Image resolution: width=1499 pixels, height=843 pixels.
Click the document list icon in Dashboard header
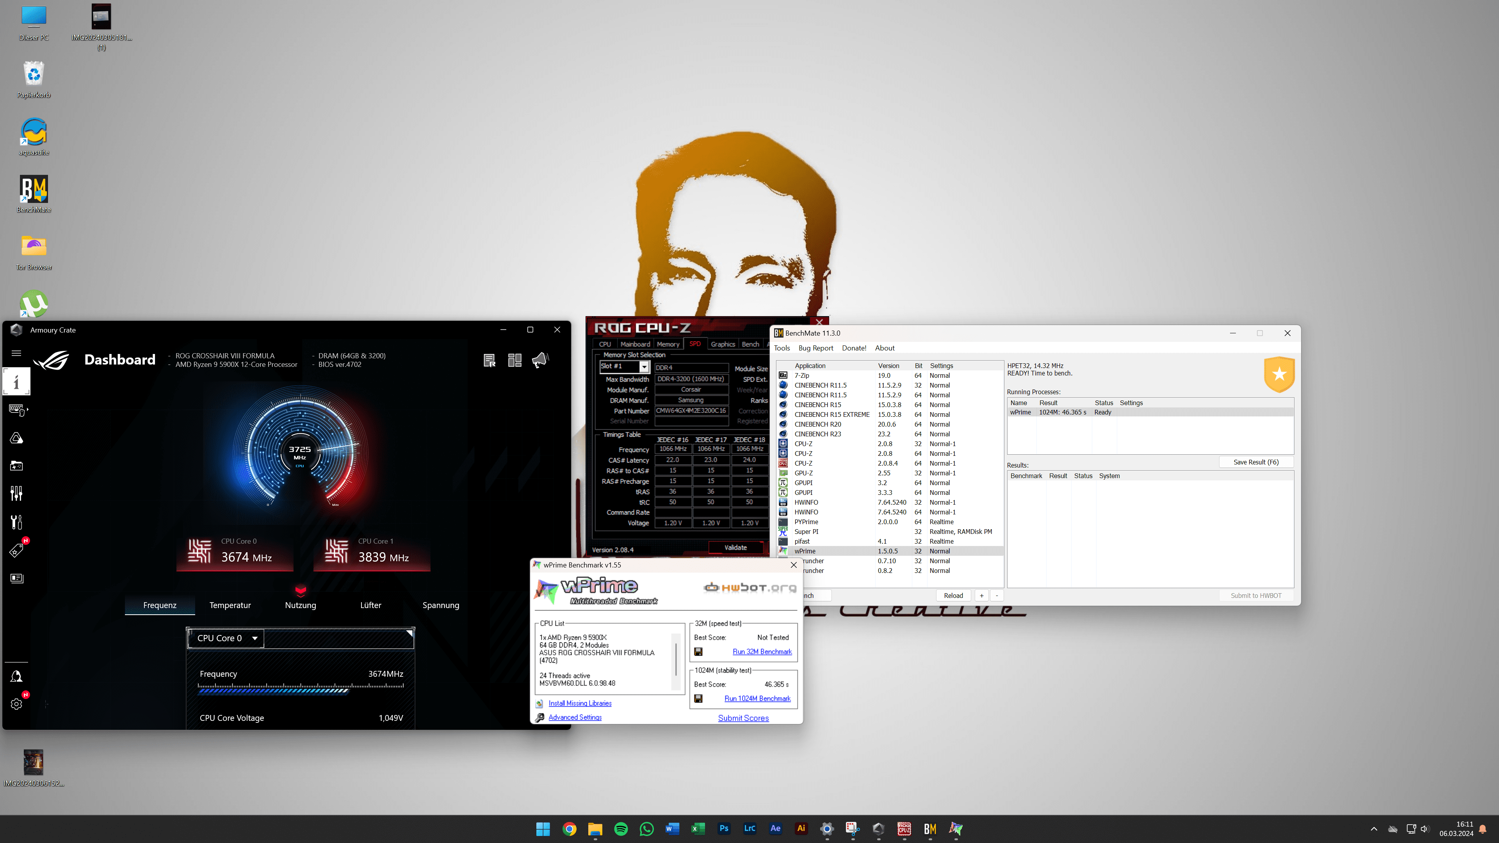pyautogui.click(x=490, y=360)
